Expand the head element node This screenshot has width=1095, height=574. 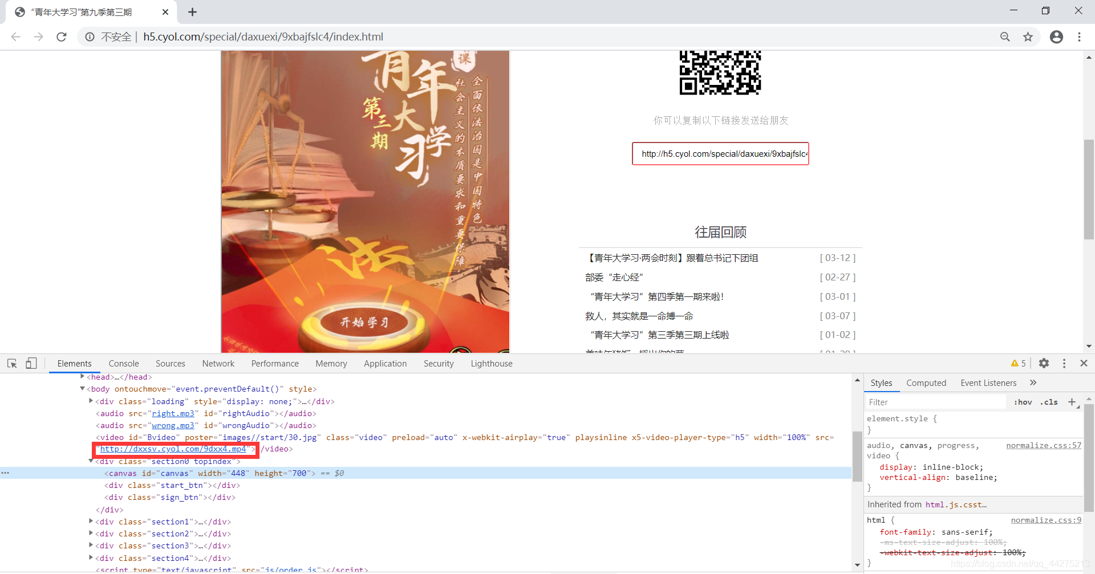pos(83,377)
